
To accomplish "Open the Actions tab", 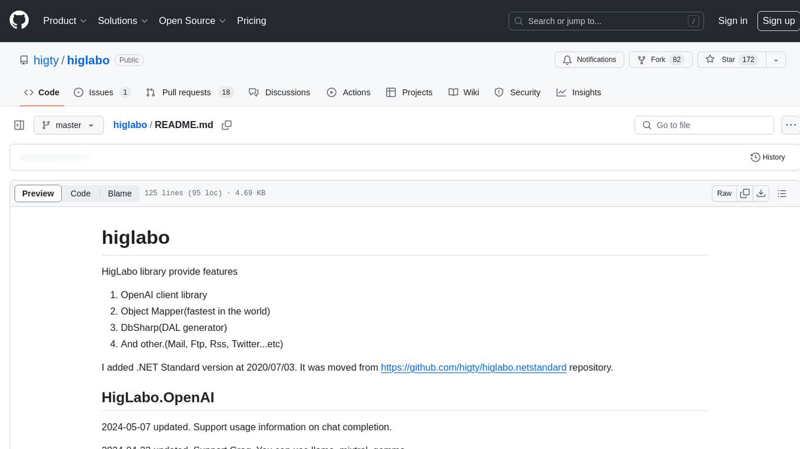I will (348, 92).
